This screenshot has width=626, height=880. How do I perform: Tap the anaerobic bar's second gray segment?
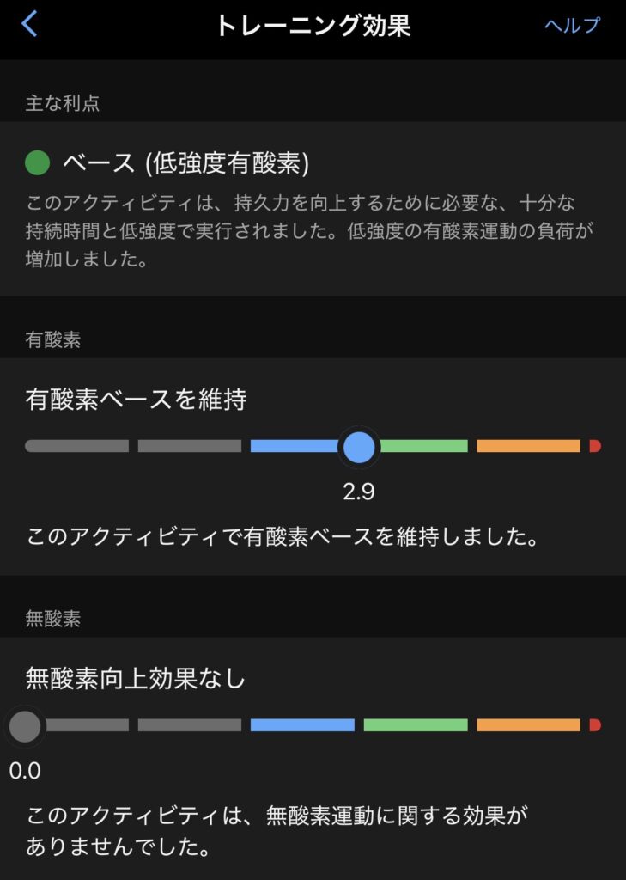point(189,725)
